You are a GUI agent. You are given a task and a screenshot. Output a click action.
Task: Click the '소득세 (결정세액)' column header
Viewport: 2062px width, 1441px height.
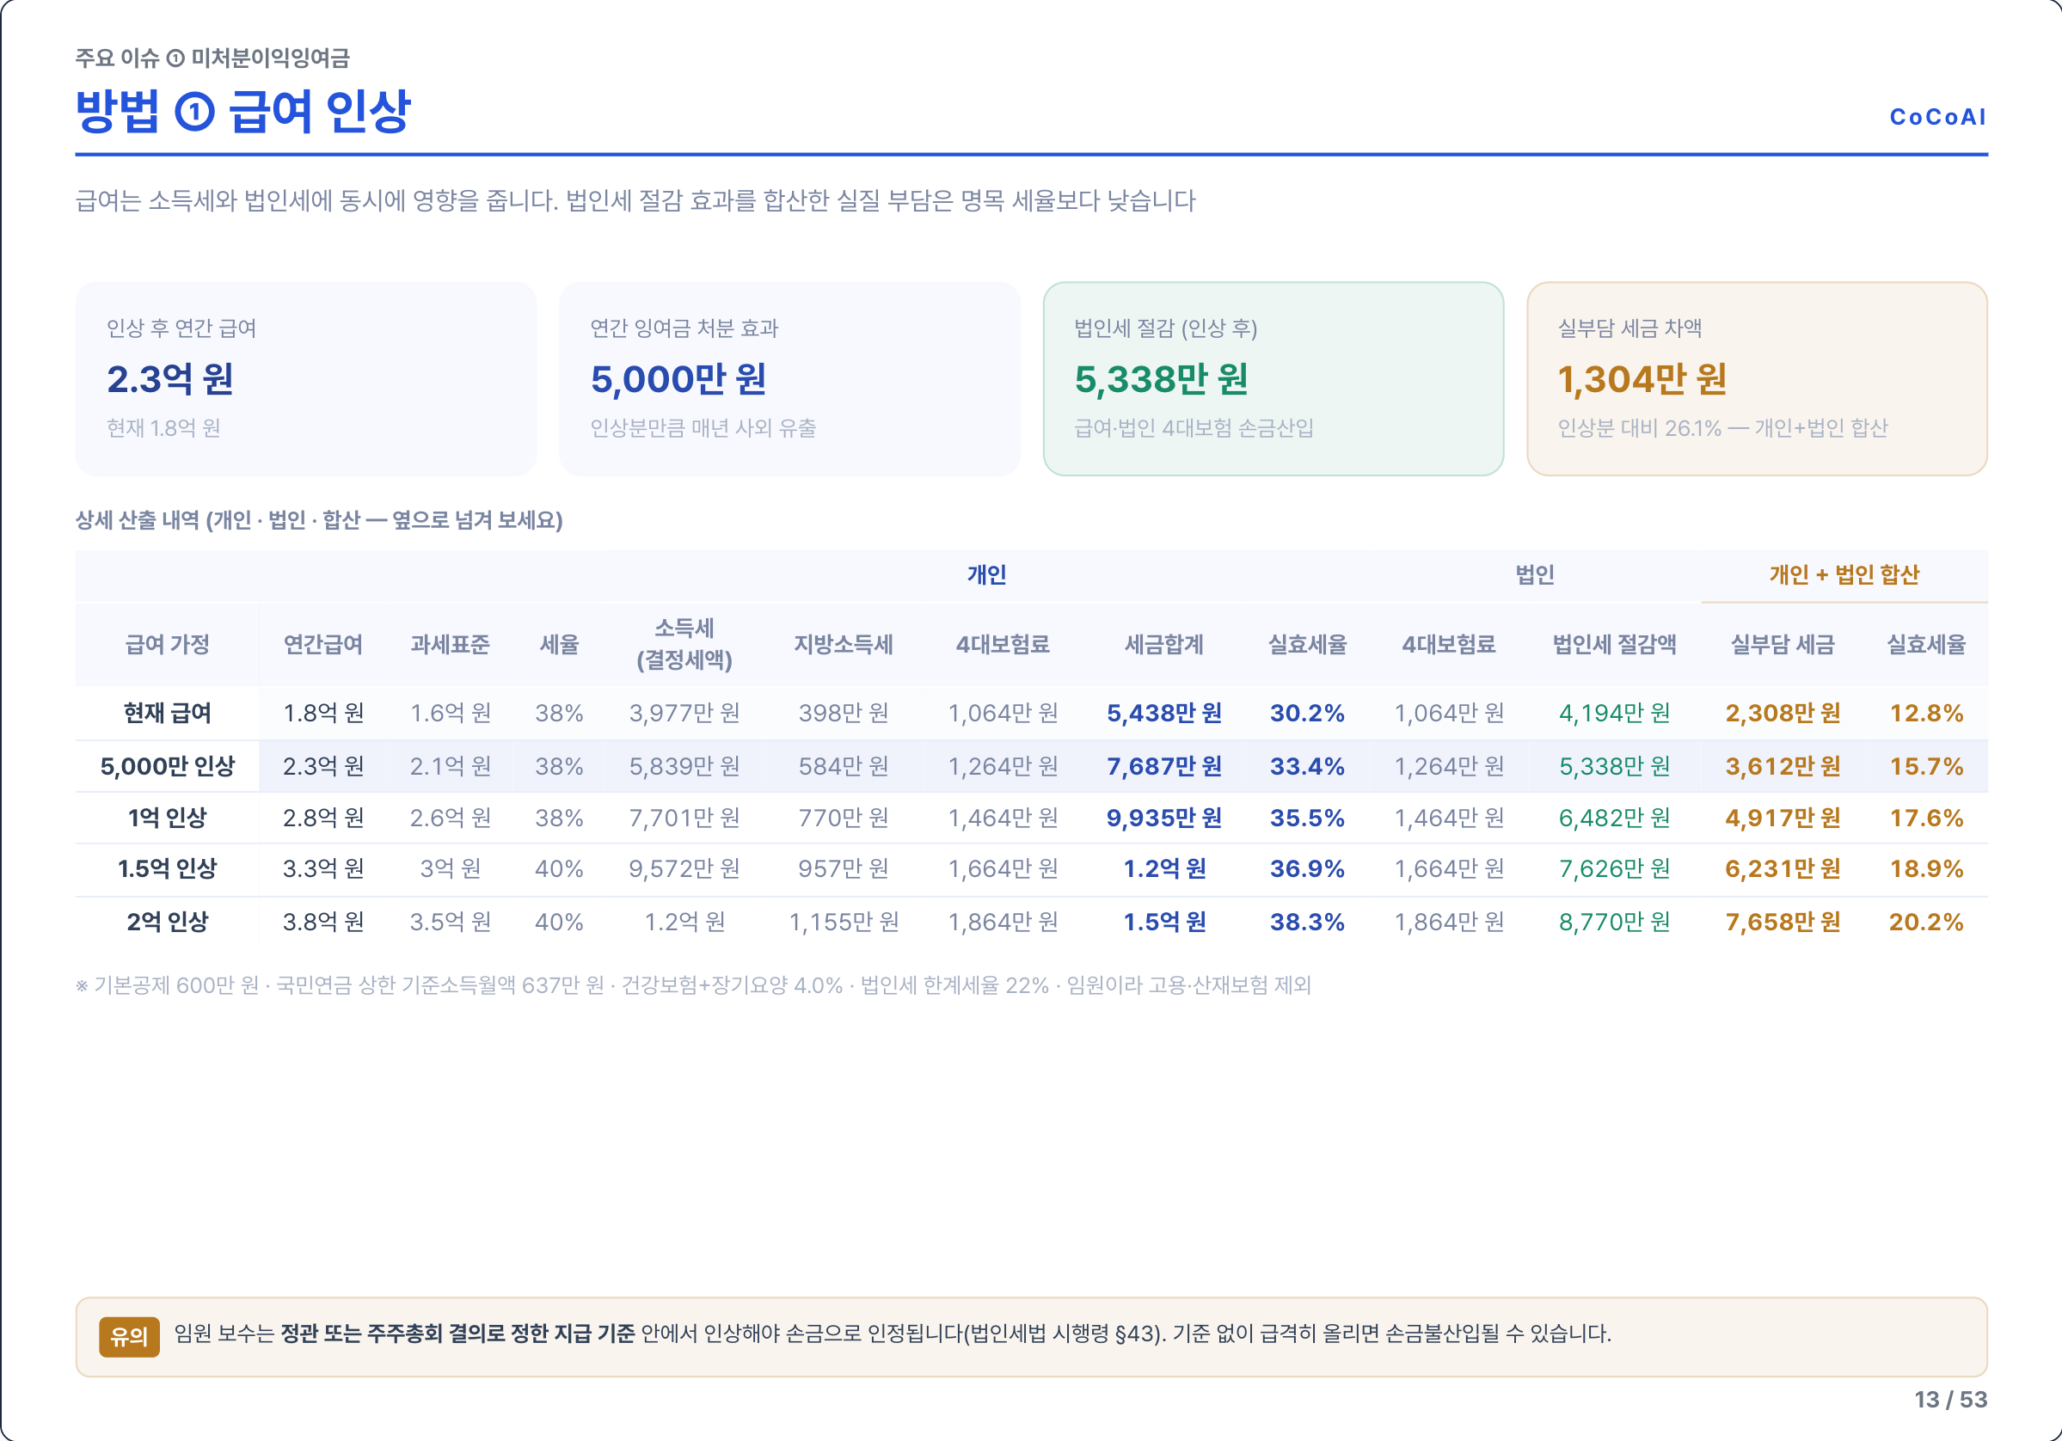[x=684, y=644]
